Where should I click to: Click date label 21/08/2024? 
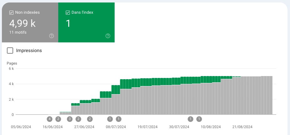pyautogui.click(x=242, y=127)
